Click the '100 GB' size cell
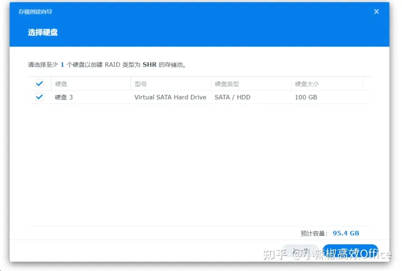Viewport: 402px width, 271px height. point(306,97)
